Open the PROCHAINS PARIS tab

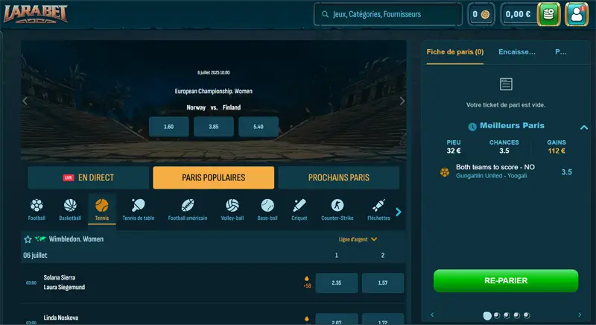tap(338, 177)
